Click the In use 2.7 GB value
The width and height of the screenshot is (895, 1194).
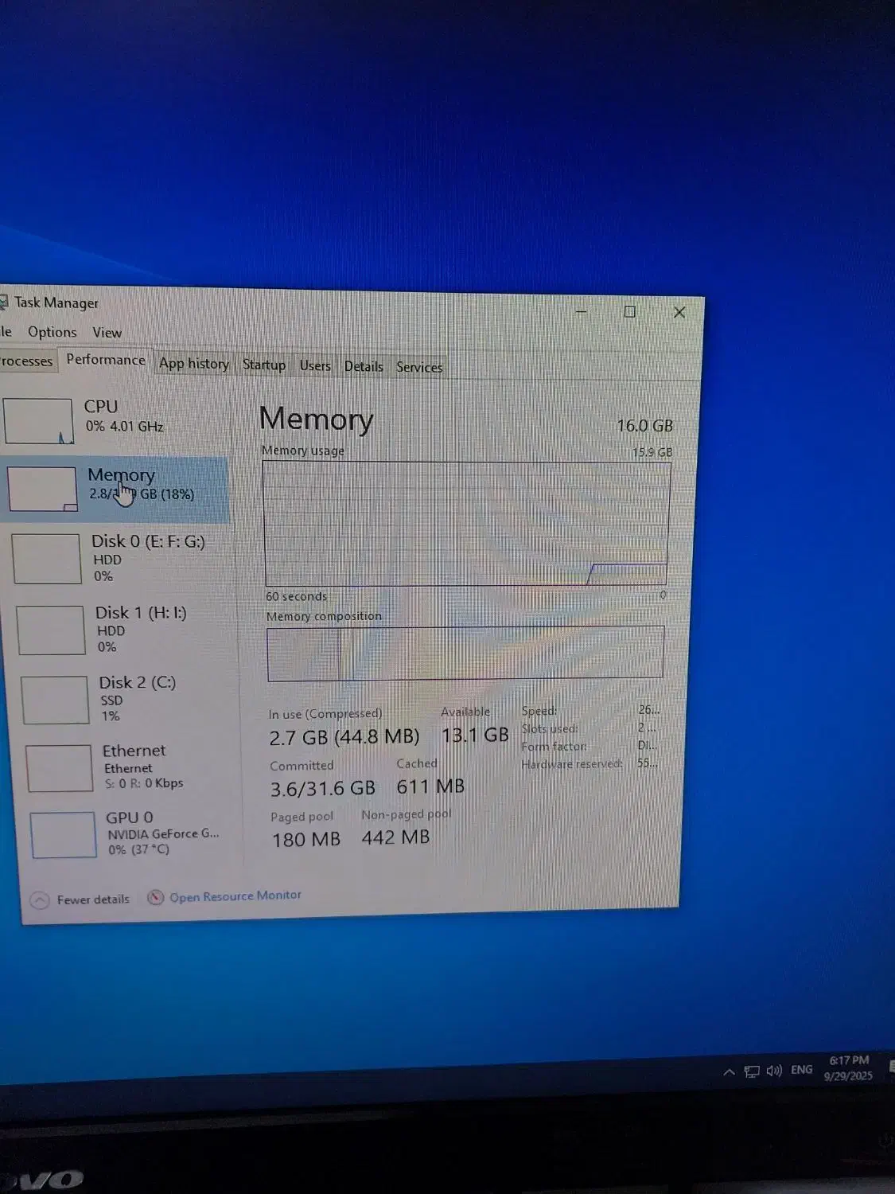coord(344,737)
